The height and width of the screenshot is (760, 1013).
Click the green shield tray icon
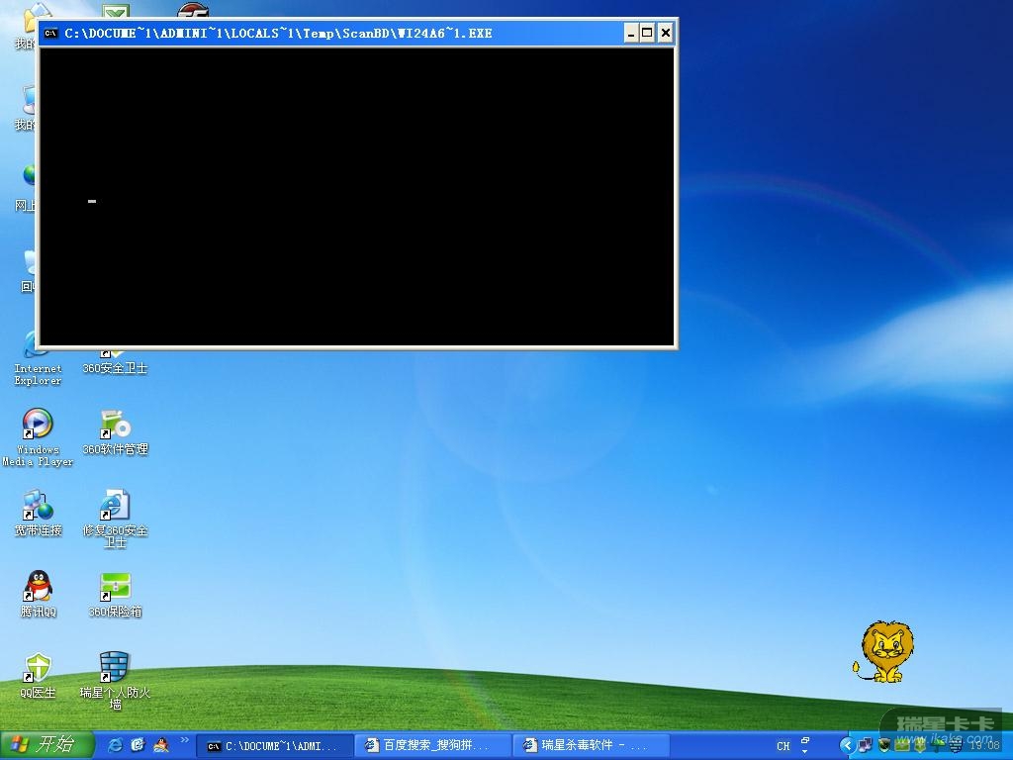(x=920, y=745)
